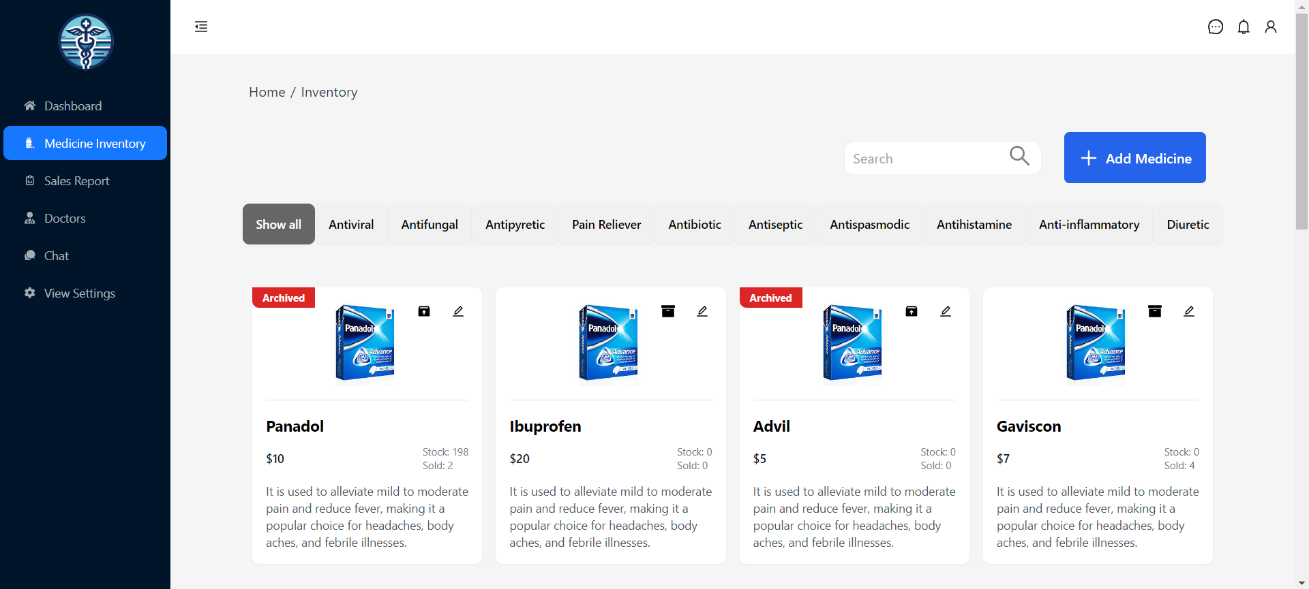
Task: Filter by Antibiotic category
Action: pos(695,224)
